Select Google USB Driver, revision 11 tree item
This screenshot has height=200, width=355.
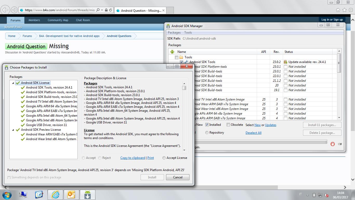(46, 125)
